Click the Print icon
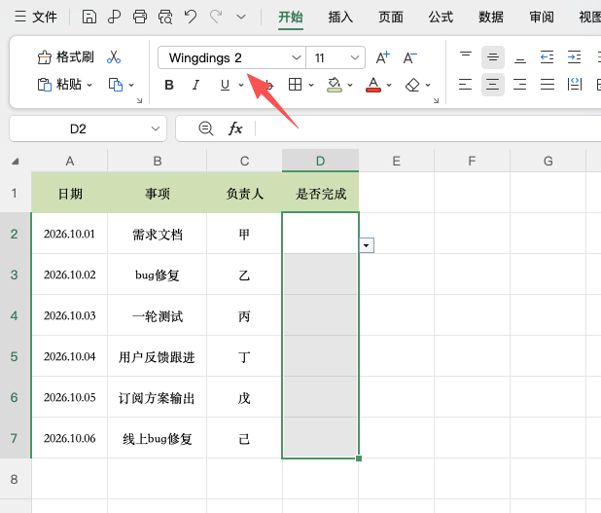The width and height of the screenshot is (601, 513). (x=139, y=17)
